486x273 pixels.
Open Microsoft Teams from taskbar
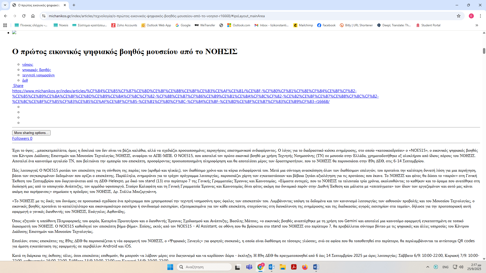(249, 267)
